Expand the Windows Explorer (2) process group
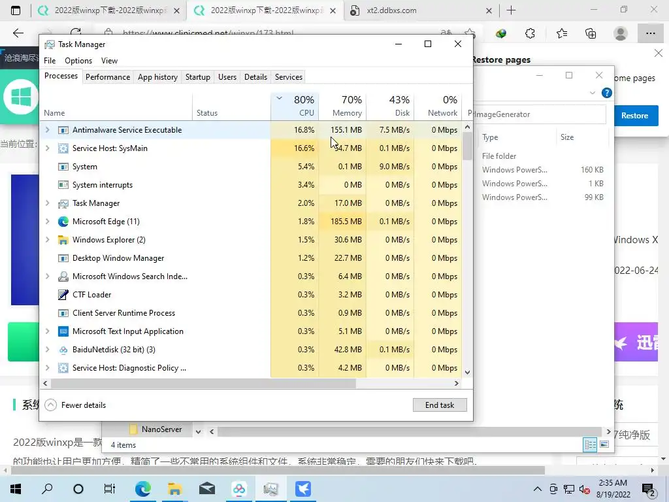 [x=47, y=240]
